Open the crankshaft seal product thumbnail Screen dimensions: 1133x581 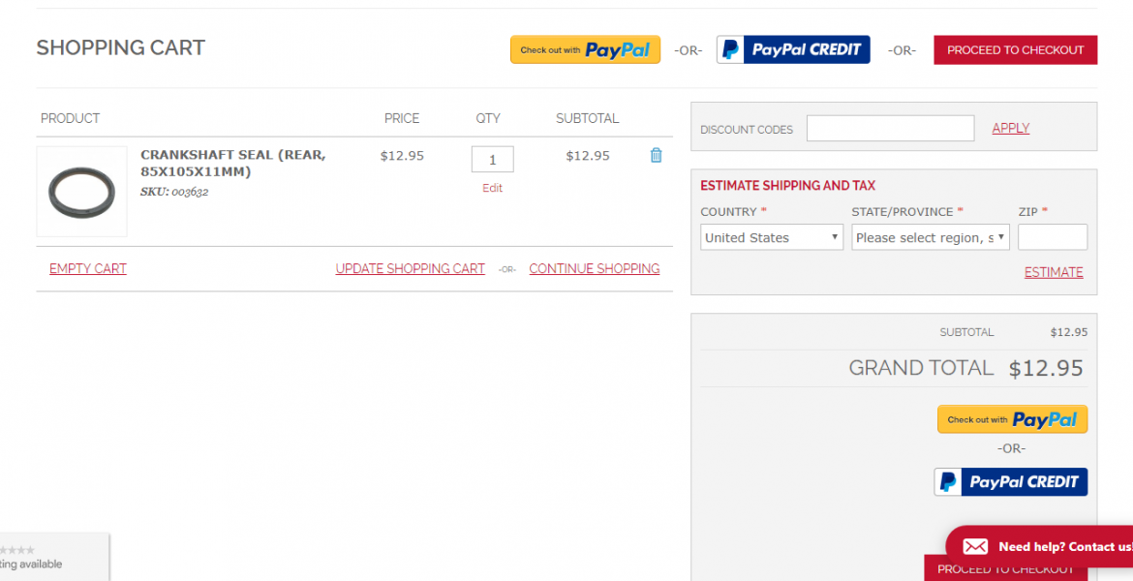[81, 192]
